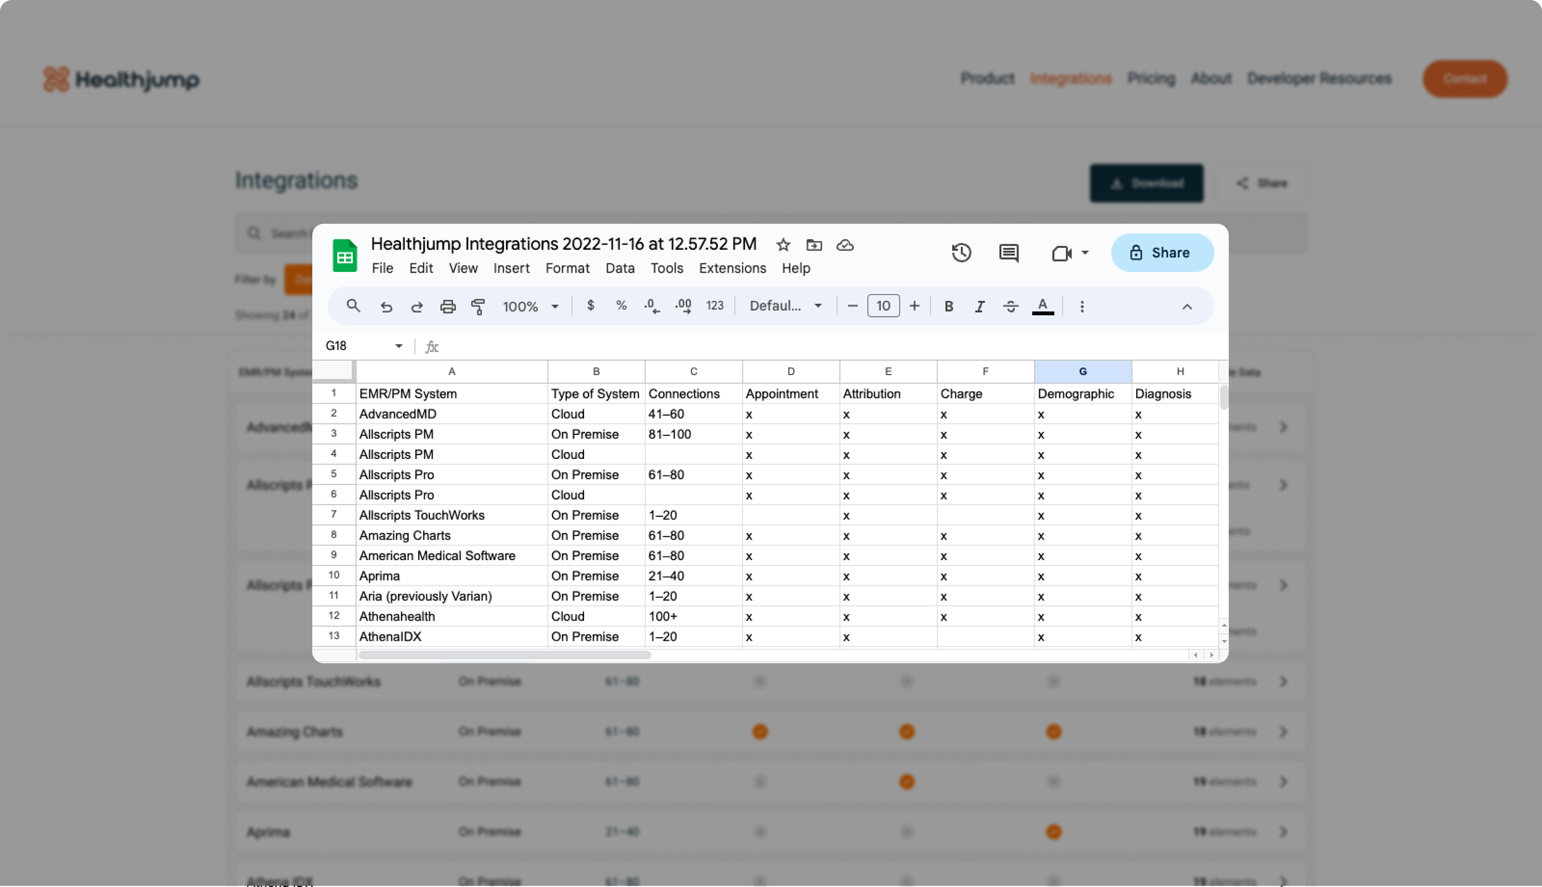Click the Download button on Healthjump page
Image resolution: width=1542 pixels, height=887 pixels.
[1146, 183]
